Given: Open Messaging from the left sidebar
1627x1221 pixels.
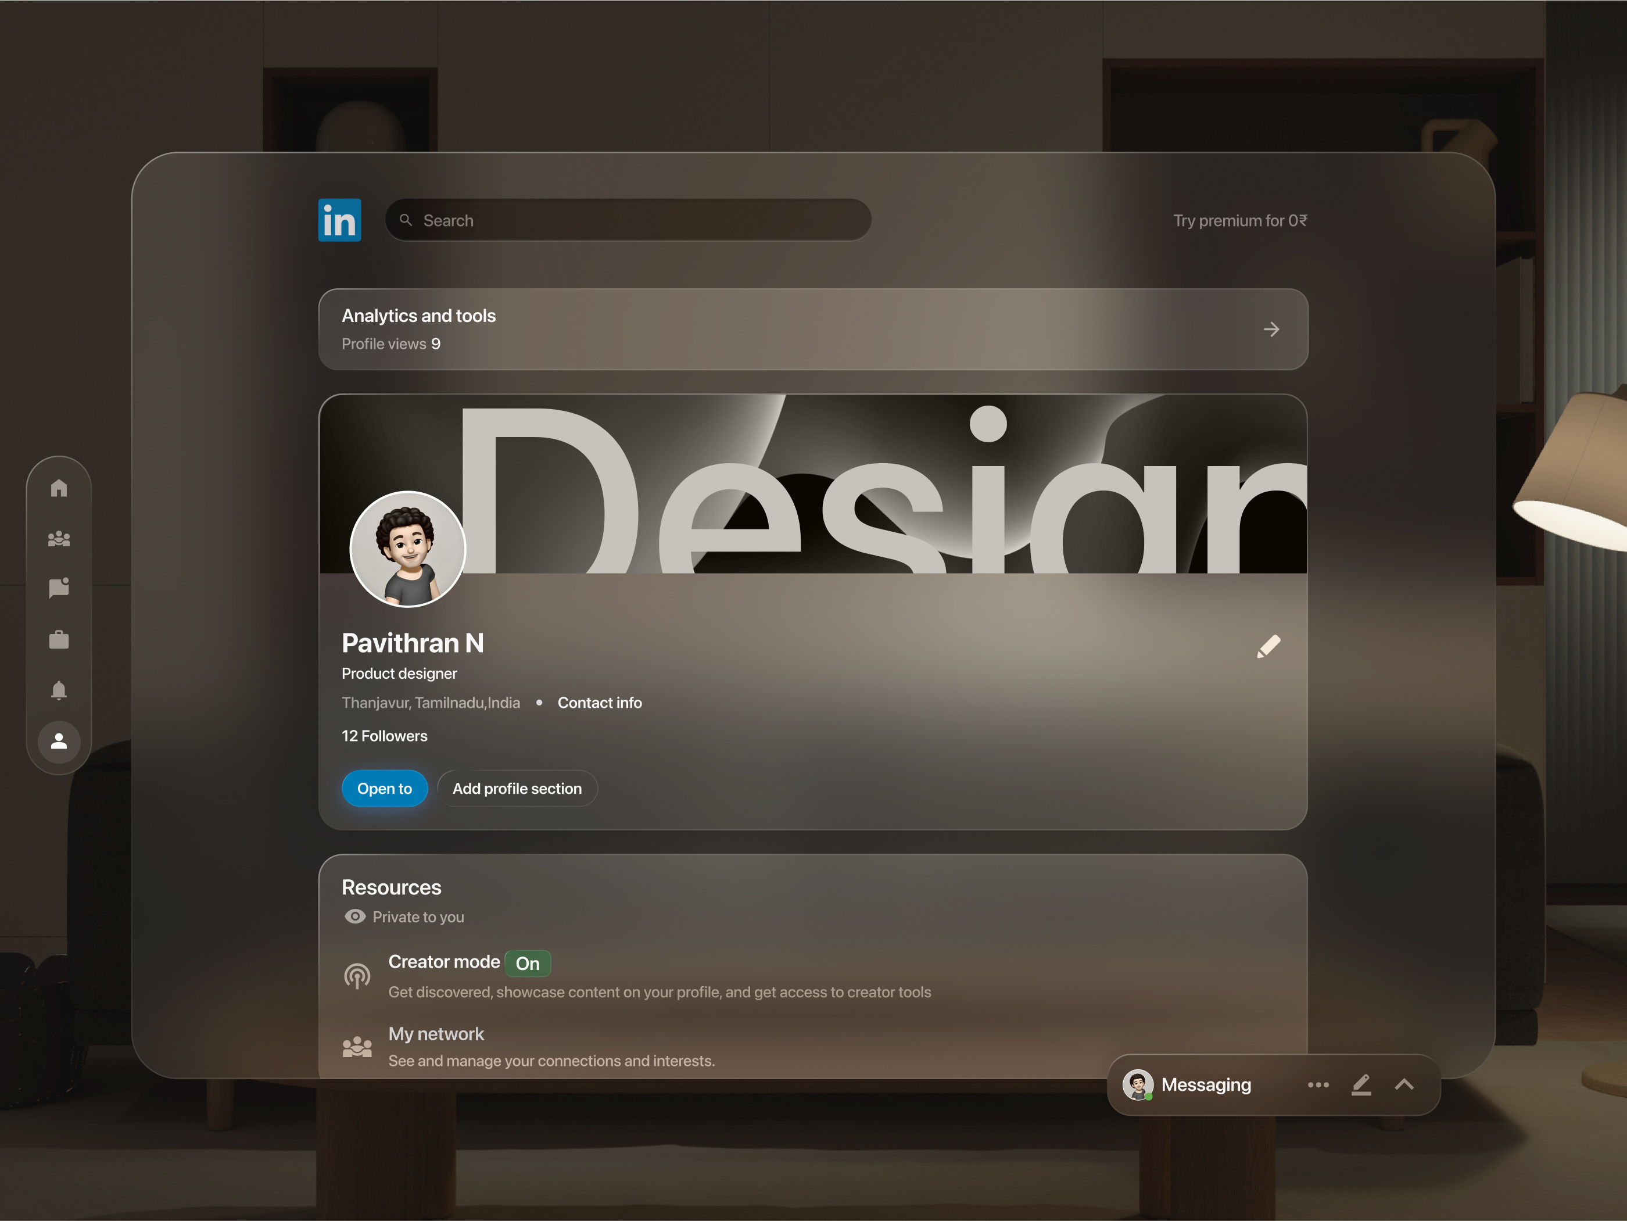Looking at the screenshot, I should point(59,587).
